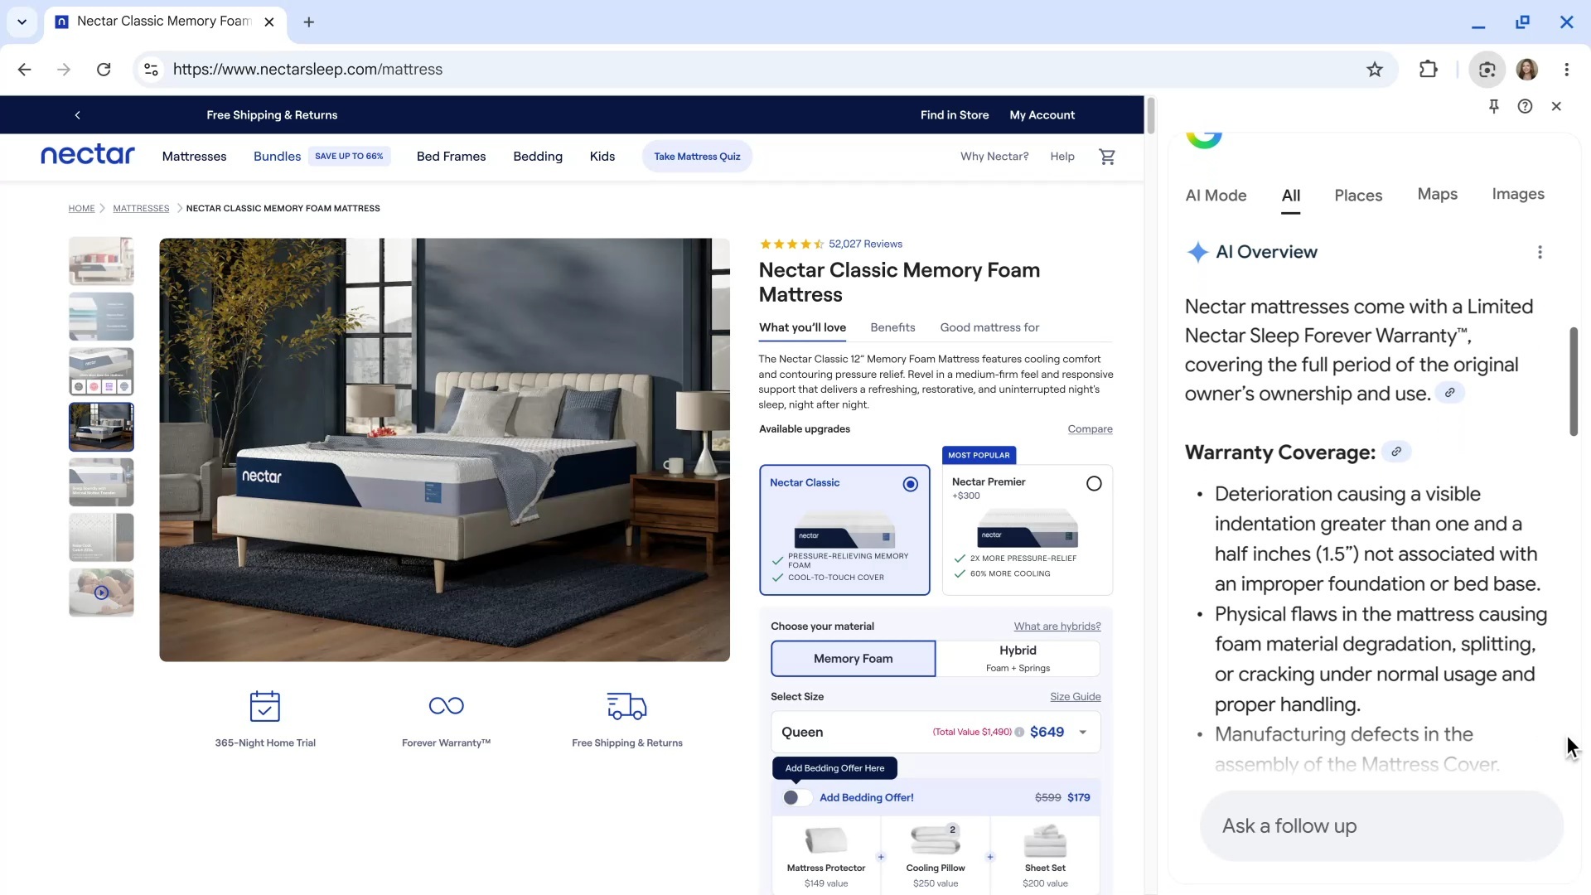Go back to previous page in browser
Image resolution: width=1591 pixels, height=895 pixels.
pos(24,70)
